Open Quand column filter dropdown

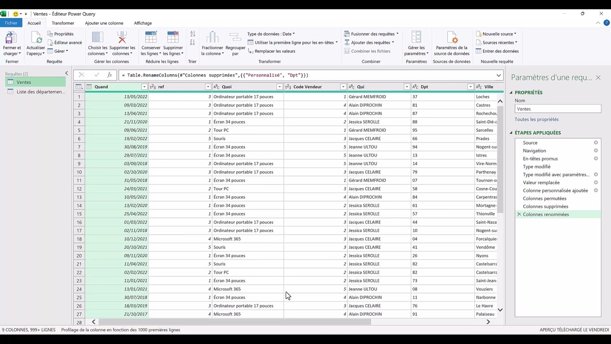coord(144,87)
